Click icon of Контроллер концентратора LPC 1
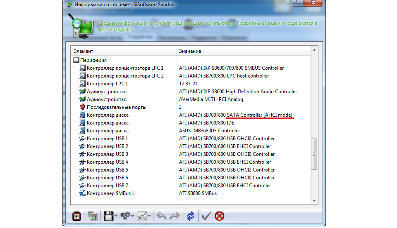Screen dimensions: 397x228 coord(82,68)
